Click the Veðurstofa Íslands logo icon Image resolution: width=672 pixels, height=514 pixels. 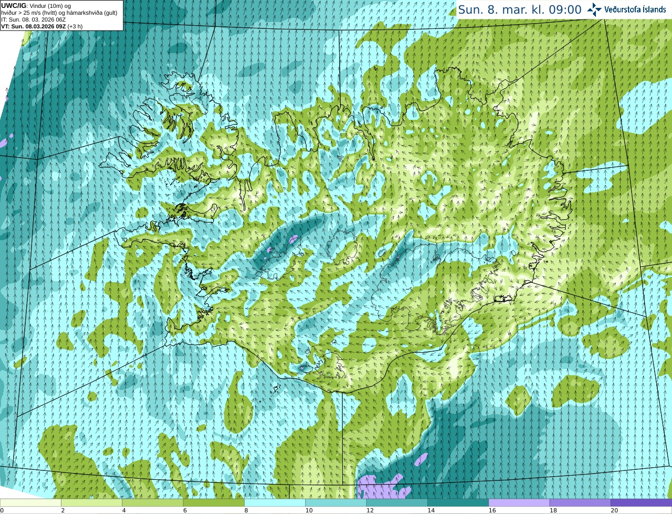click(594, 9)
